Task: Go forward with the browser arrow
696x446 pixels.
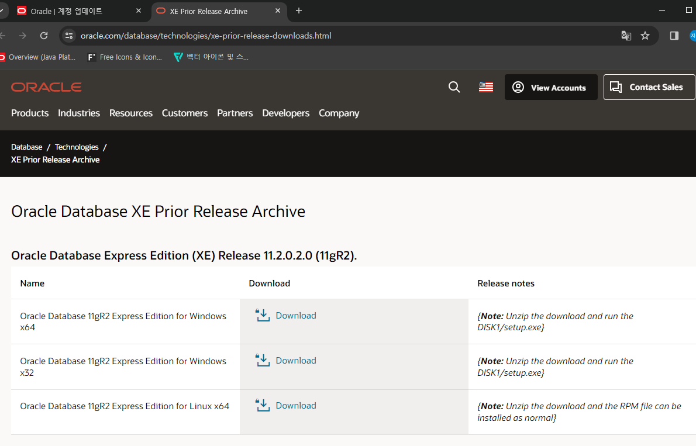Action: (23, 36)
